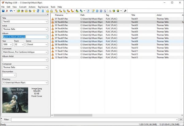Screen dimensions: 184x126
Task: Sort by the Tag column header
Action: coord(117,15)
